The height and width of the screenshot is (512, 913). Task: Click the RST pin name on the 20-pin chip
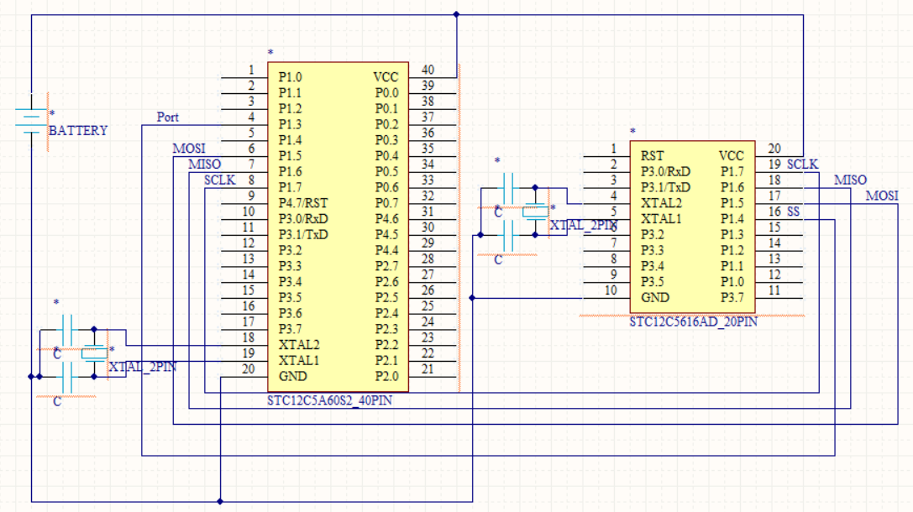pos(652,155)
